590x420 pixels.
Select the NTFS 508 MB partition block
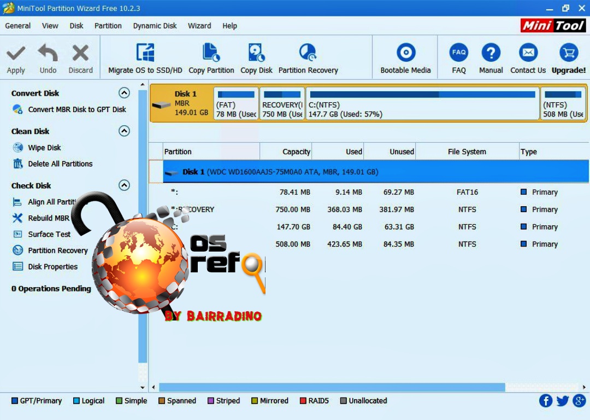tap(563, 103)
